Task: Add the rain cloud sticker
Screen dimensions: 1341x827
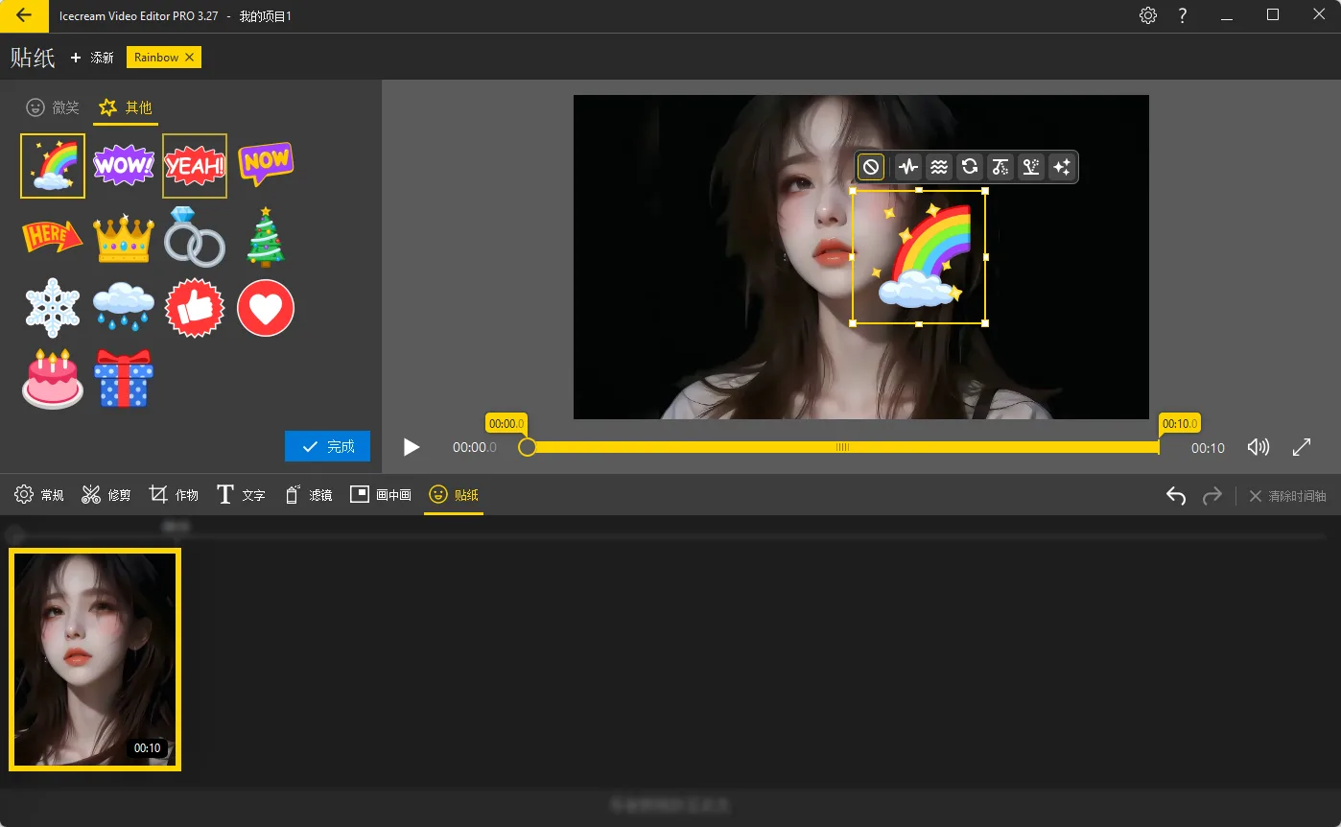Action: 124,307
